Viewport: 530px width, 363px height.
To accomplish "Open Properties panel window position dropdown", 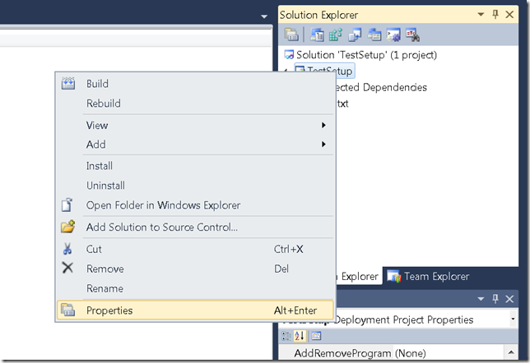I will [x=481, y=299].
